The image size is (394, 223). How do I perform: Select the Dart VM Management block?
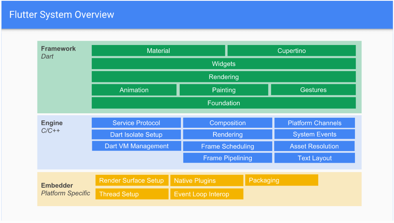click(137, 146)
